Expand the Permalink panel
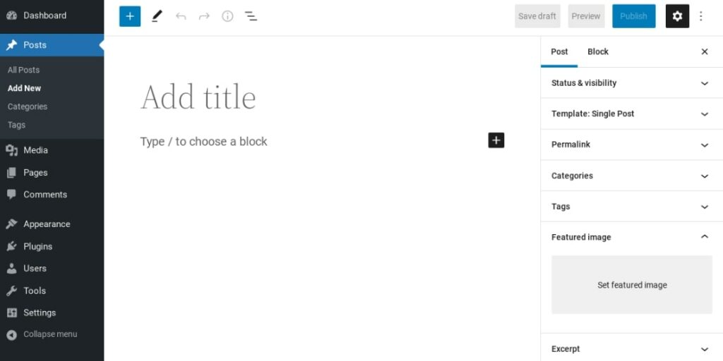 631,145
